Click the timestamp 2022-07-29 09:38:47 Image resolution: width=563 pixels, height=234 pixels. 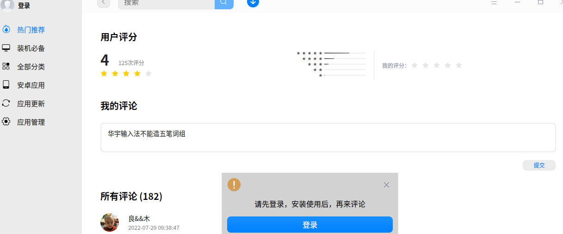[x=154, y=228]
